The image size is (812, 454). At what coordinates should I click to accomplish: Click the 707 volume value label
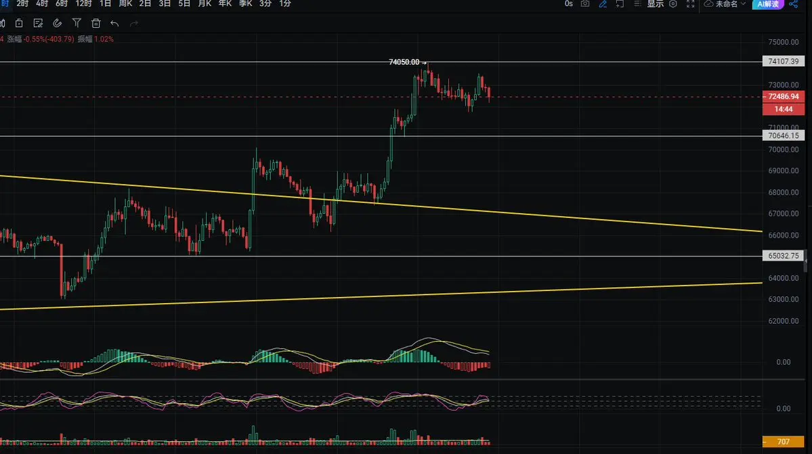point(783,442)
